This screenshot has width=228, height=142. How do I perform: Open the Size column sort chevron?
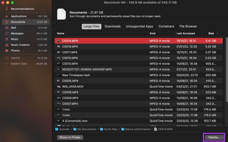coord(218,33)
